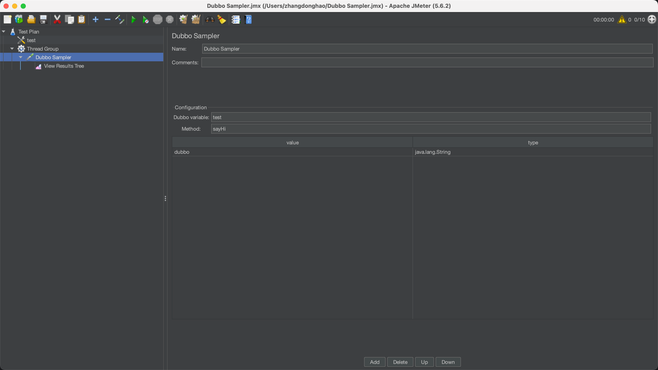Image resolution: width=658 pixels, height=370 pixels.
Task: Click the Test Plan flask icon
Action: click(13, 31)
